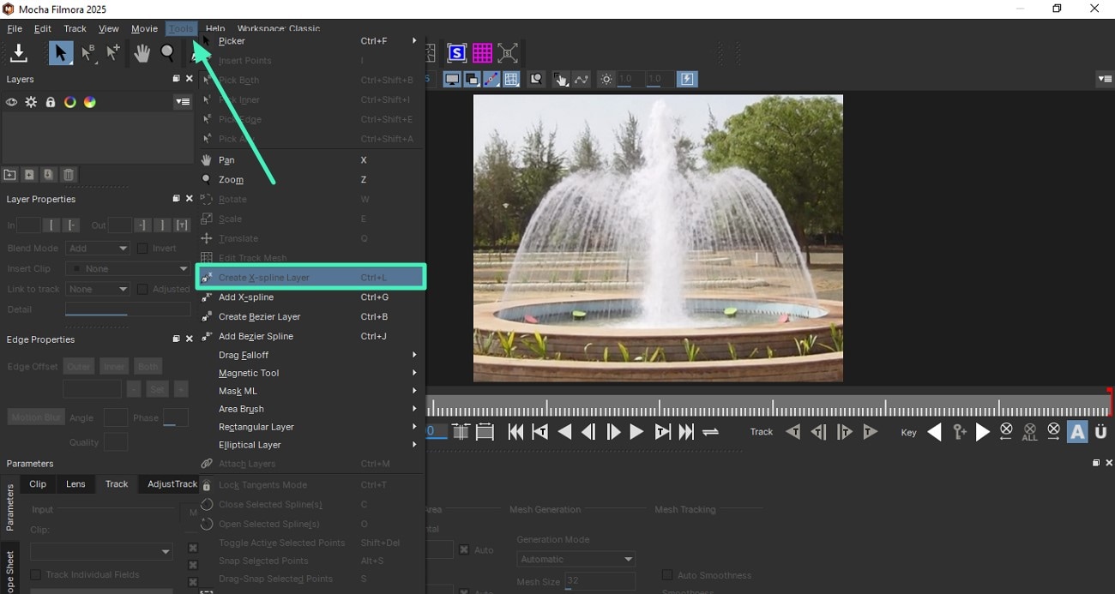
Task: Toggle the lock icon in Layers panel
Action: coord(50,101)
